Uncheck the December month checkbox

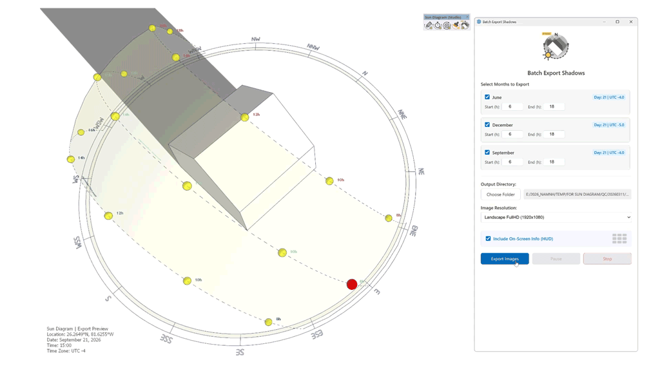coord(487,124)
